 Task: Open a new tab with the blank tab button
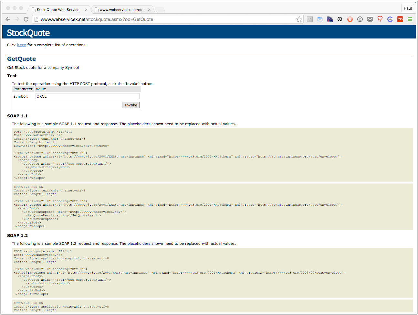pos(160,10)
